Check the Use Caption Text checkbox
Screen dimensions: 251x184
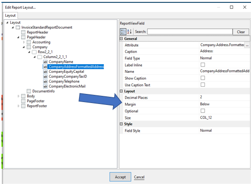203,84
